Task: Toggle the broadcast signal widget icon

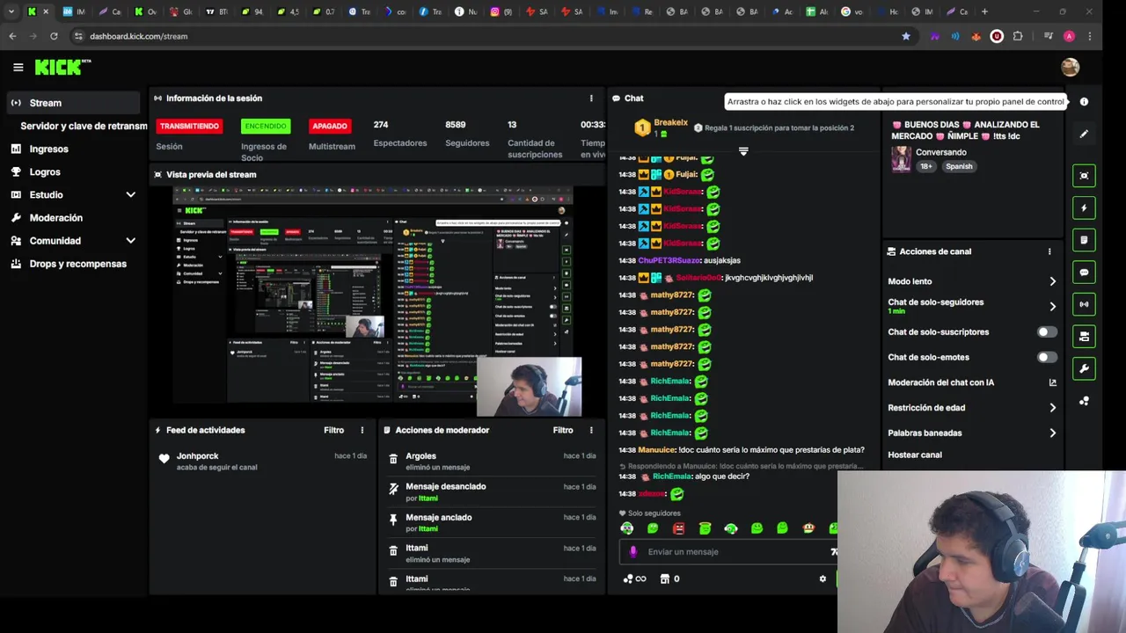Action: (x=1084, y=304)
